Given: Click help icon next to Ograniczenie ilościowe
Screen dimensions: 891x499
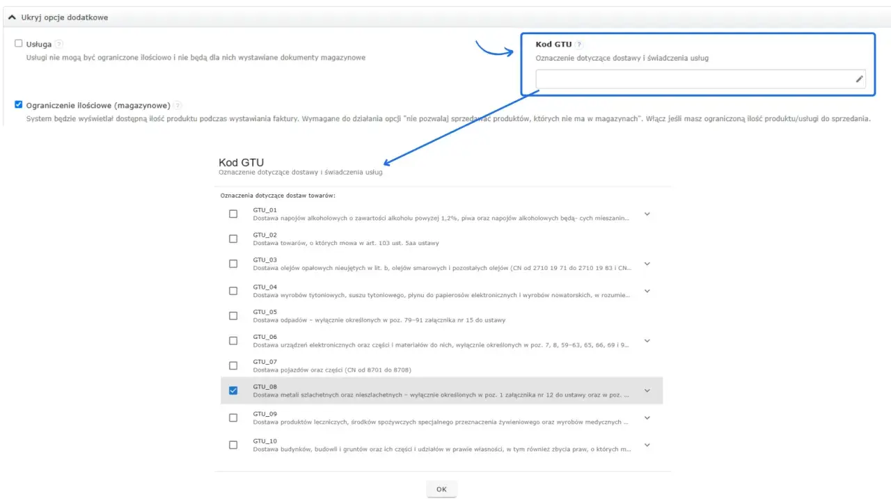Looking at the screenshot, I should point(178,106).
